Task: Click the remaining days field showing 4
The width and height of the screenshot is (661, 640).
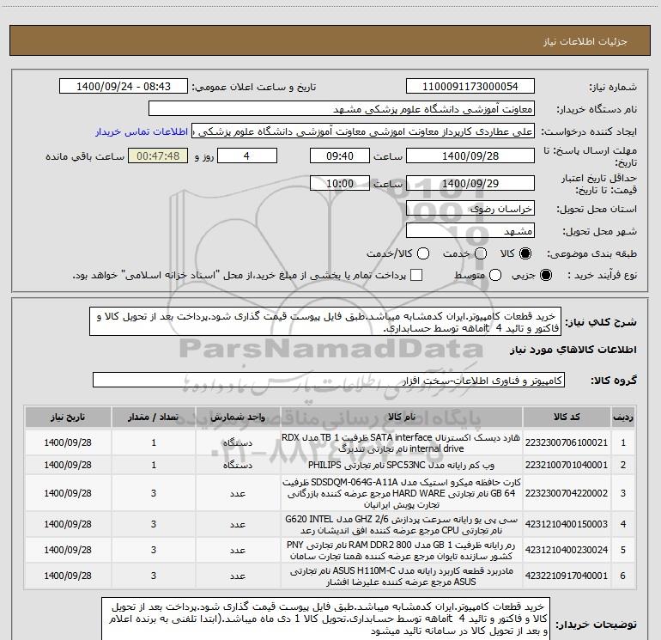Action: tap(247, 155)
